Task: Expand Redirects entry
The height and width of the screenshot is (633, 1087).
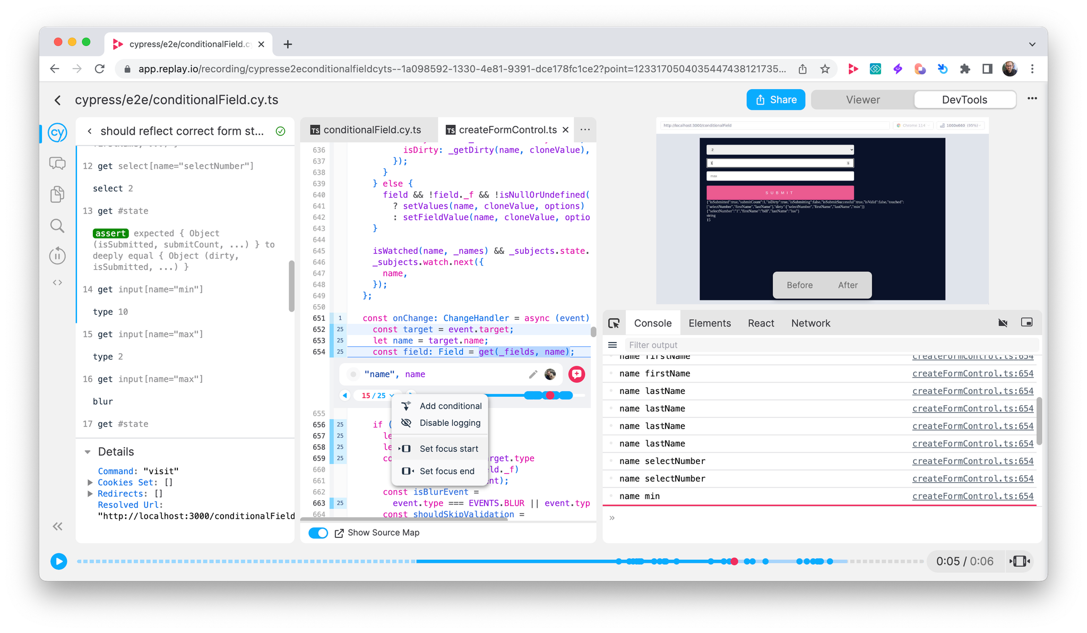Action: pyautogui.click(x=90, y=494)
